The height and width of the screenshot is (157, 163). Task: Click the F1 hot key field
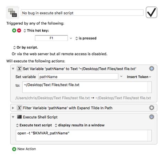(x=51, y=38)
